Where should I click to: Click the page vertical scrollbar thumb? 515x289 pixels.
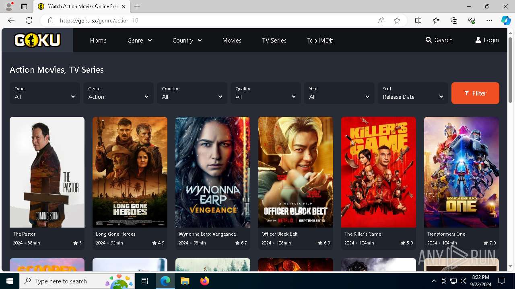click(511, 69)
